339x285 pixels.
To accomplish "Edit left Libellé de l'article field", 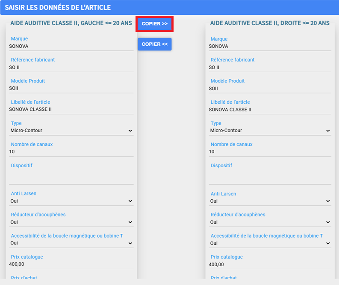I will click(71, 110).
